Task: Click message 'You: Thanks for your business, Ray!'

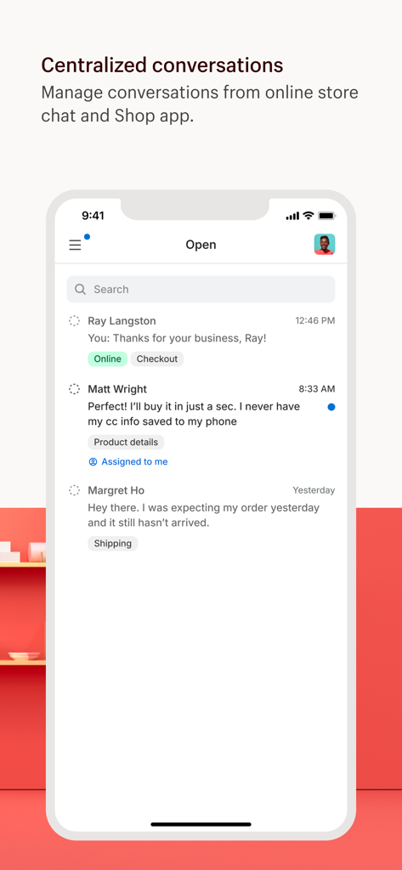Action: 177,338
